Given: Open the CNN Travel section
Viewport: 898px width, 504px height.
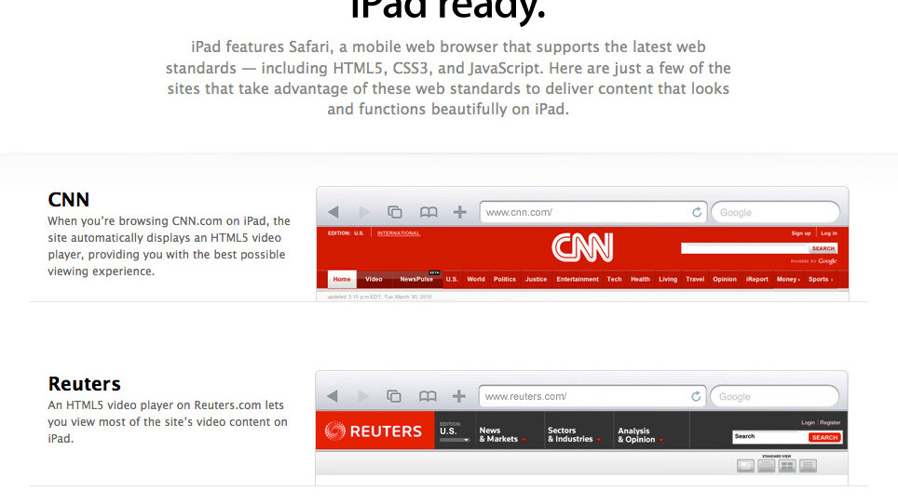Looking at the screenshot, I should click(x=695, y=279).
